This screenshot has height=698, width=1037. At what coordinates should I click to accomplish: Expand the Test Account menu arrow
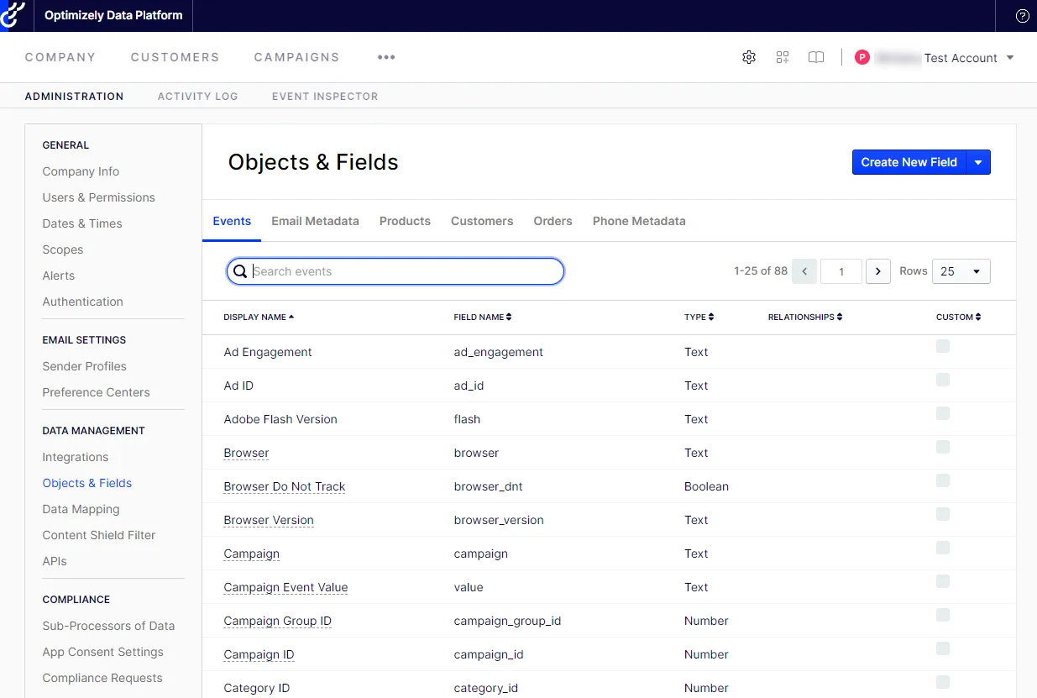(x=1010, y=58)
